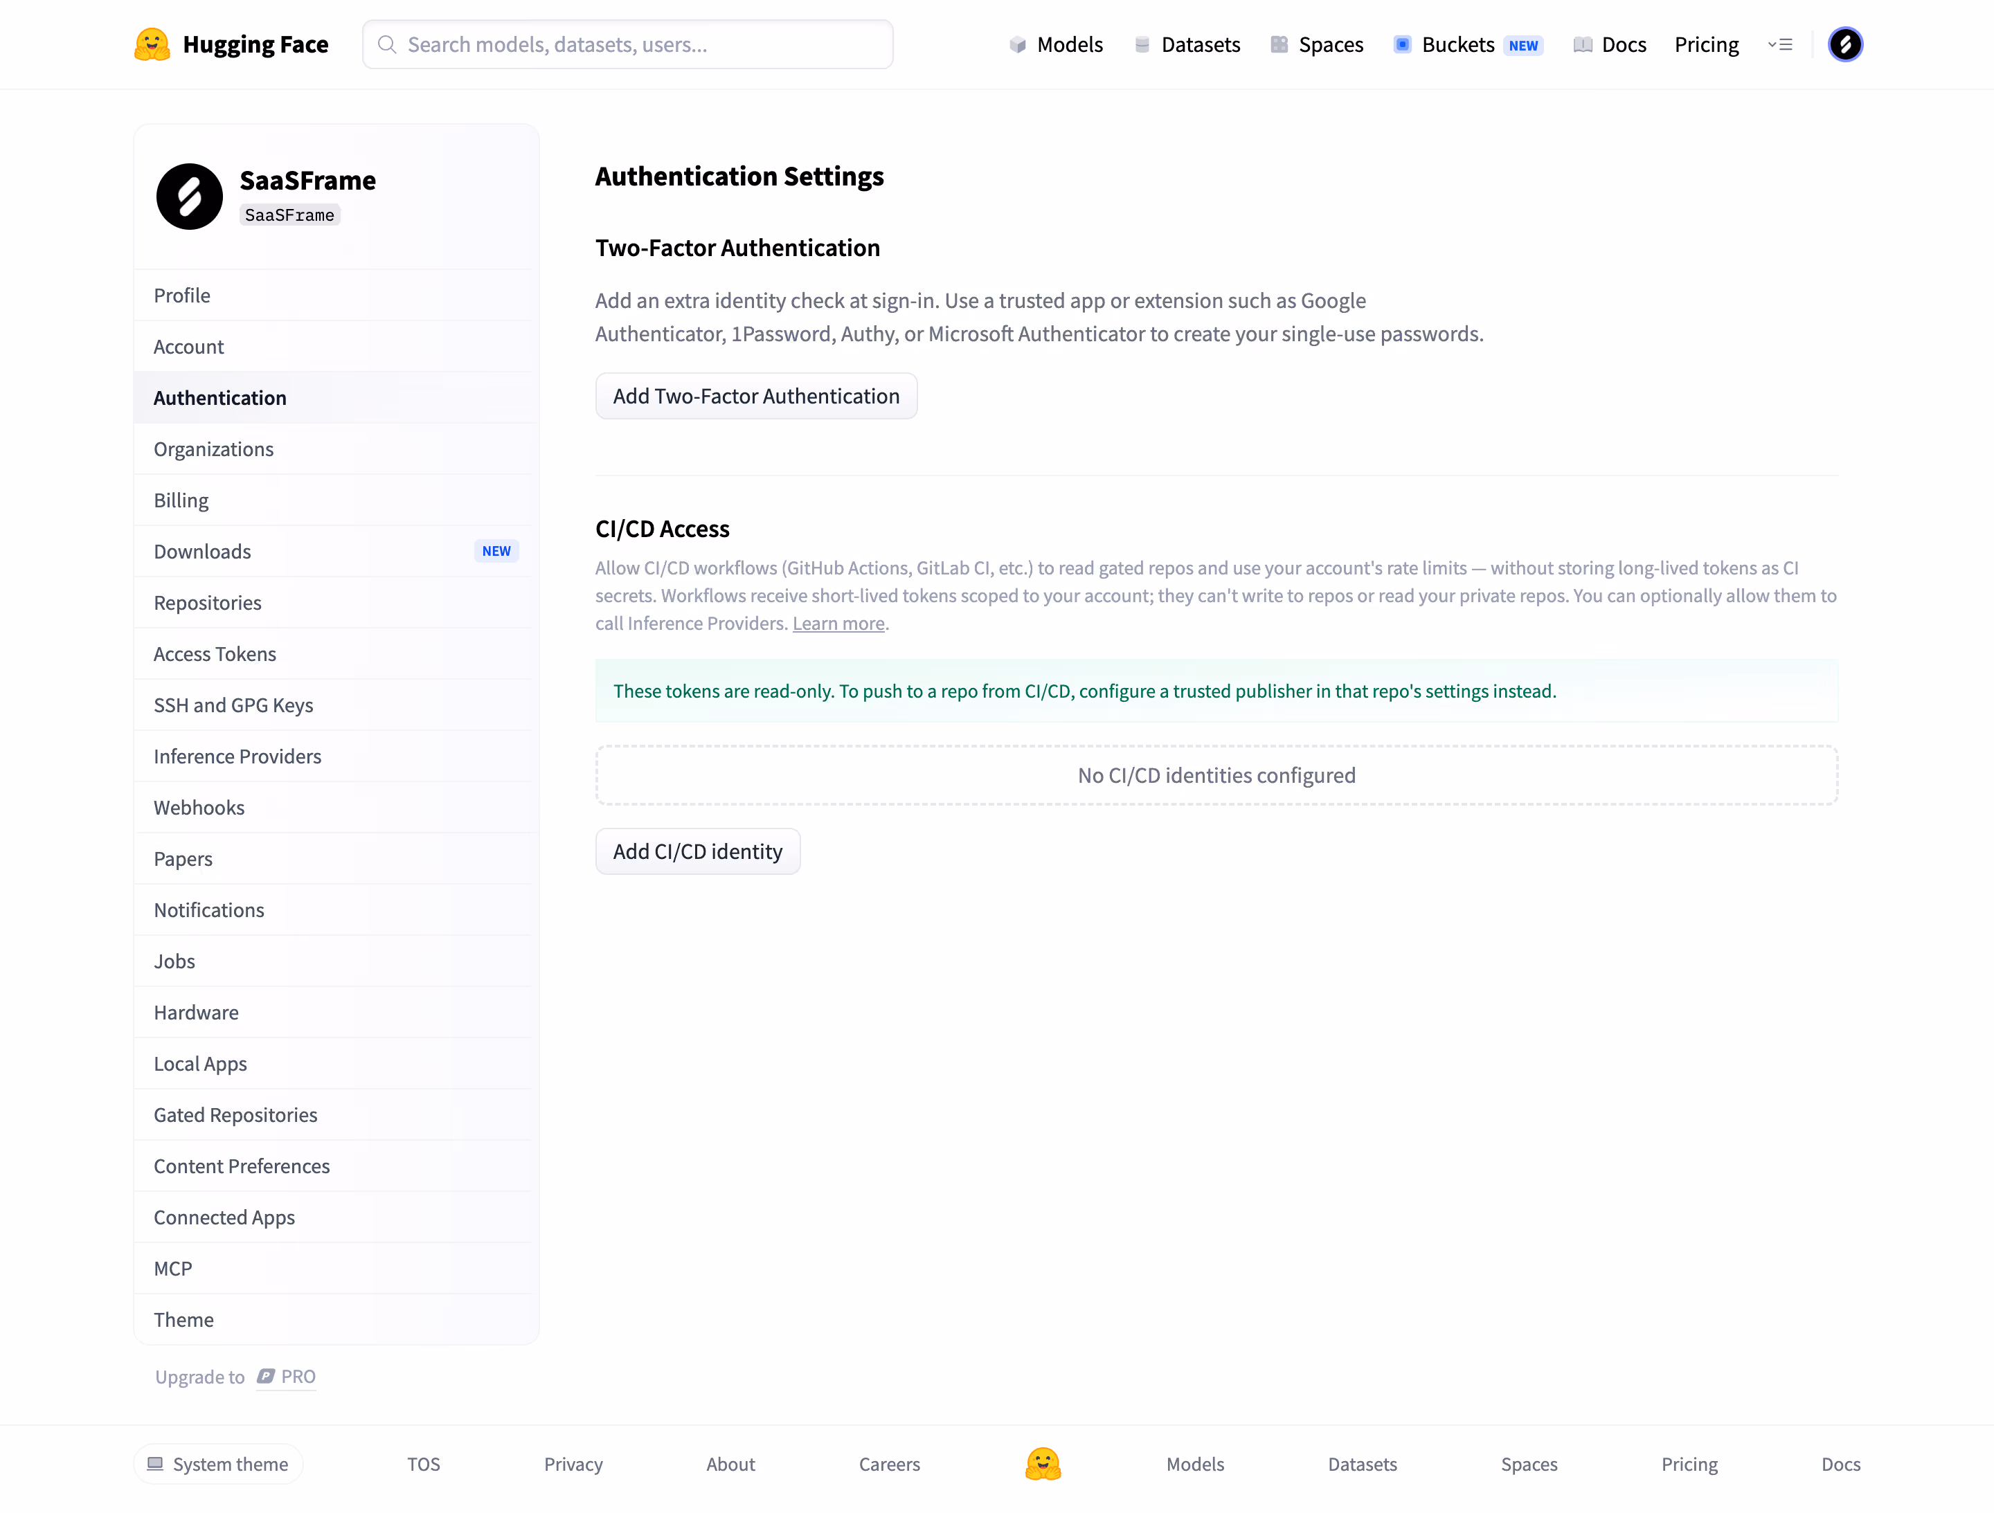The image size is (1994, 1513).
Task: Click the Hugging Face wordmark in header
Action: (x=255, y=44)
